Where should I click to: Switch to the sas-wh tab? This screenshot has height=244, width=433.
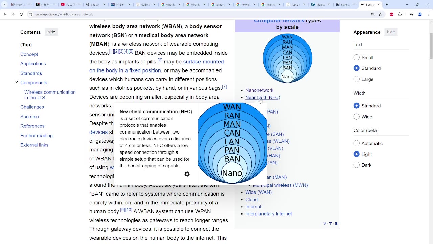click(95, 5)
